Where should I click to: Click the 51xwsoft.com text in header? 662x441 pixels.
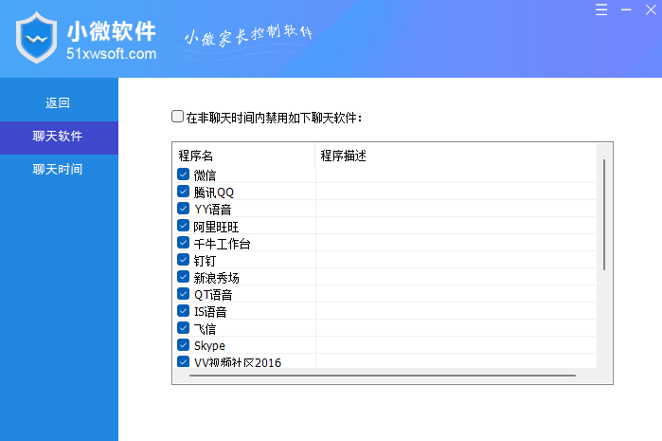pyautogui.click(x=112, y=54)
